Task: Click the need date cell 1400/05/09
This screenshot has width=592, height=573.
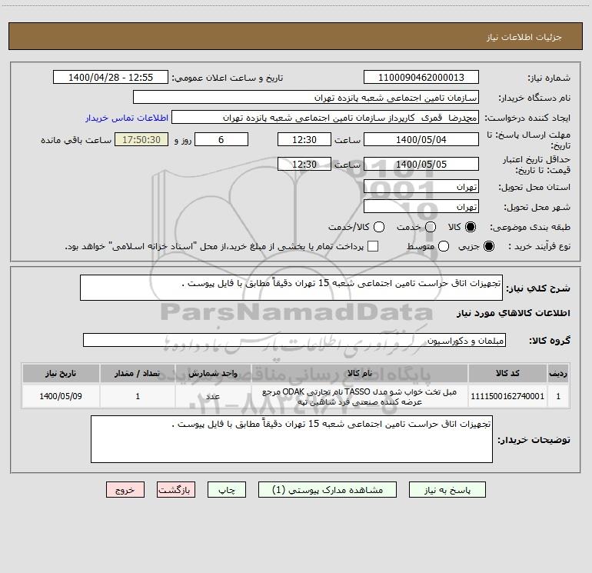Action: tap(61, 396)
